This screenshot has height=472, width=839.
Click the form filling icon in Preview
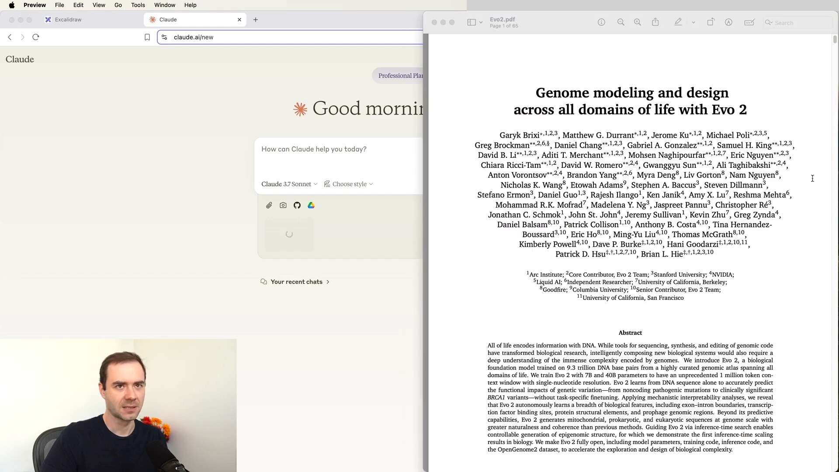749,22
